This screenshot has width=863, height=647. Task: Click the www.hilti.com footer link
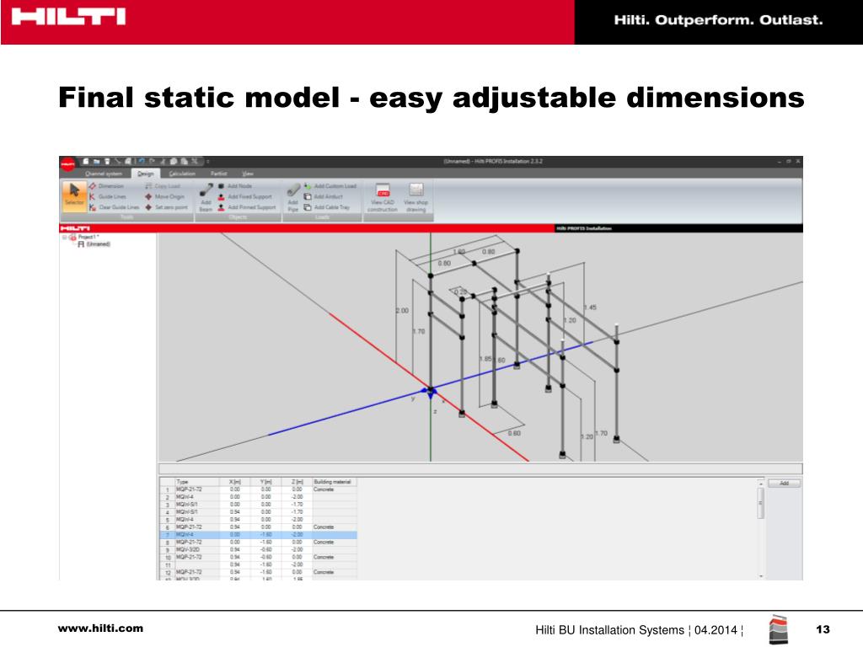pos(100,628)
